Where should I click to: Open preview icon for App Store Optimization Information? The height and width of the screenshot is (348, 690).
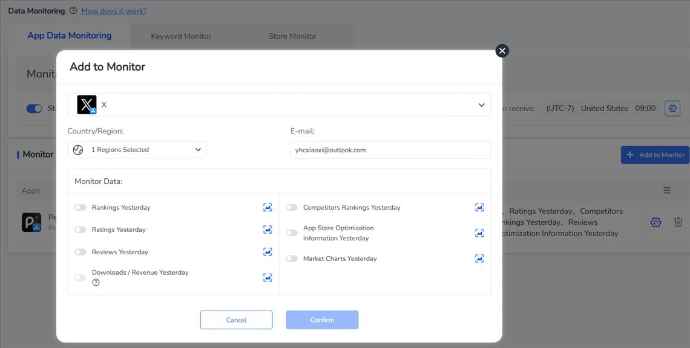pos(479,233)
